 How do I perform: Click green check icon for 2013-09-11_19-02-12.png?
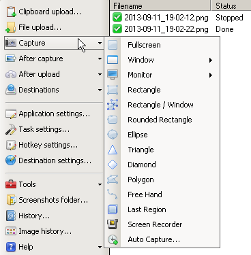click(x=117, y=18)
